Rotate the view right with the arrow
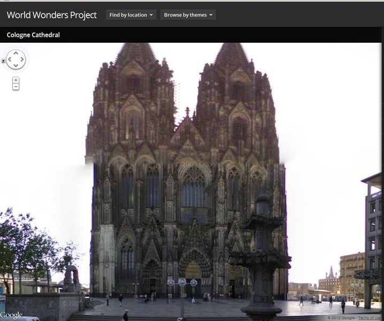The width and height of the screenshot is (384, 321). coord(22,59)
